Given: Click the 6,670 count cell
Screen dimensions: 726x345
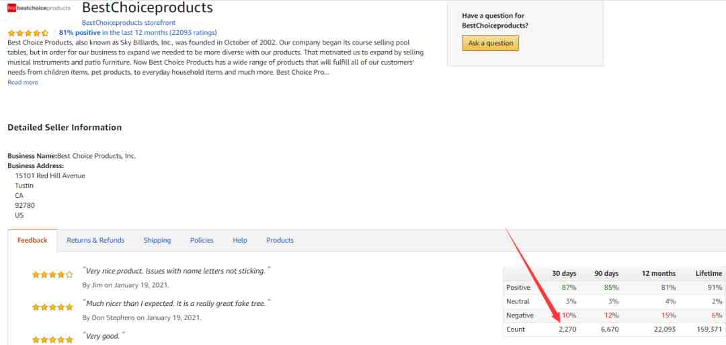Looking at the screenshot, I should (x=609, y=330).
